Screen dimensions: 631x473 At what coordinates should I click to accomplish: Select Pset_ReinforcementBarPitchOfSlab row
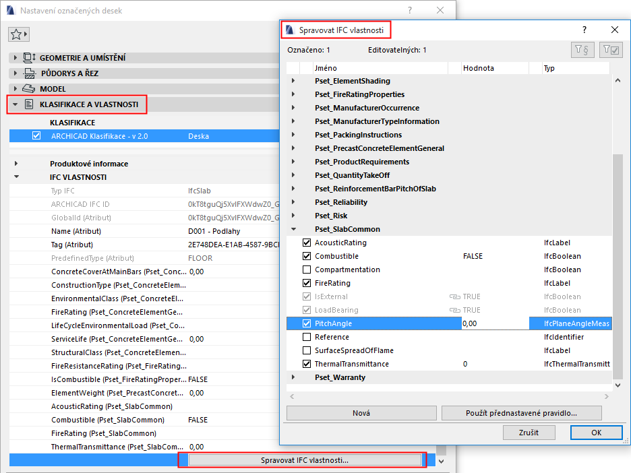coord(449,189)
